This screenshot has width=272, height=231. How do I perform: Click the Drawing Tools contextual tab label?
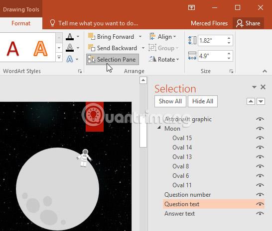(x=21, y=9)
